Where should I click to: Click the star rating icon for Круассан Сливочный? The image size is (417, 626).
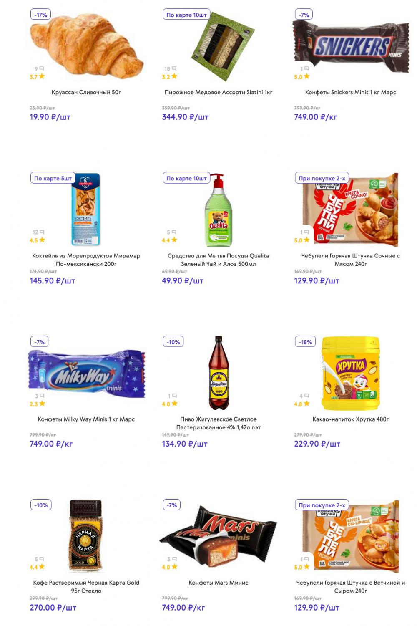42,76
